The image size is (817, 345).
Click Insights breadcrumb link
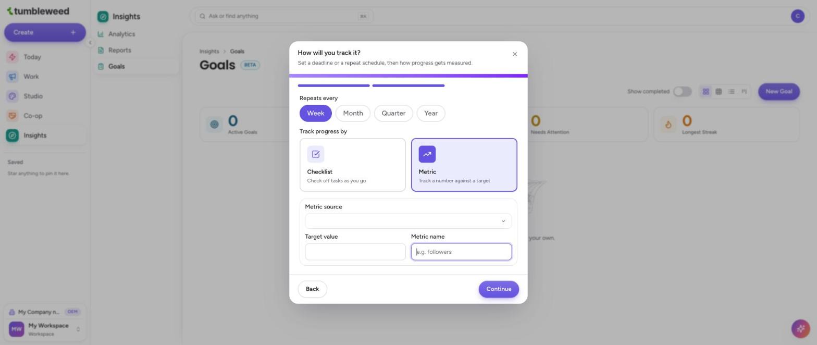(209, 52)
